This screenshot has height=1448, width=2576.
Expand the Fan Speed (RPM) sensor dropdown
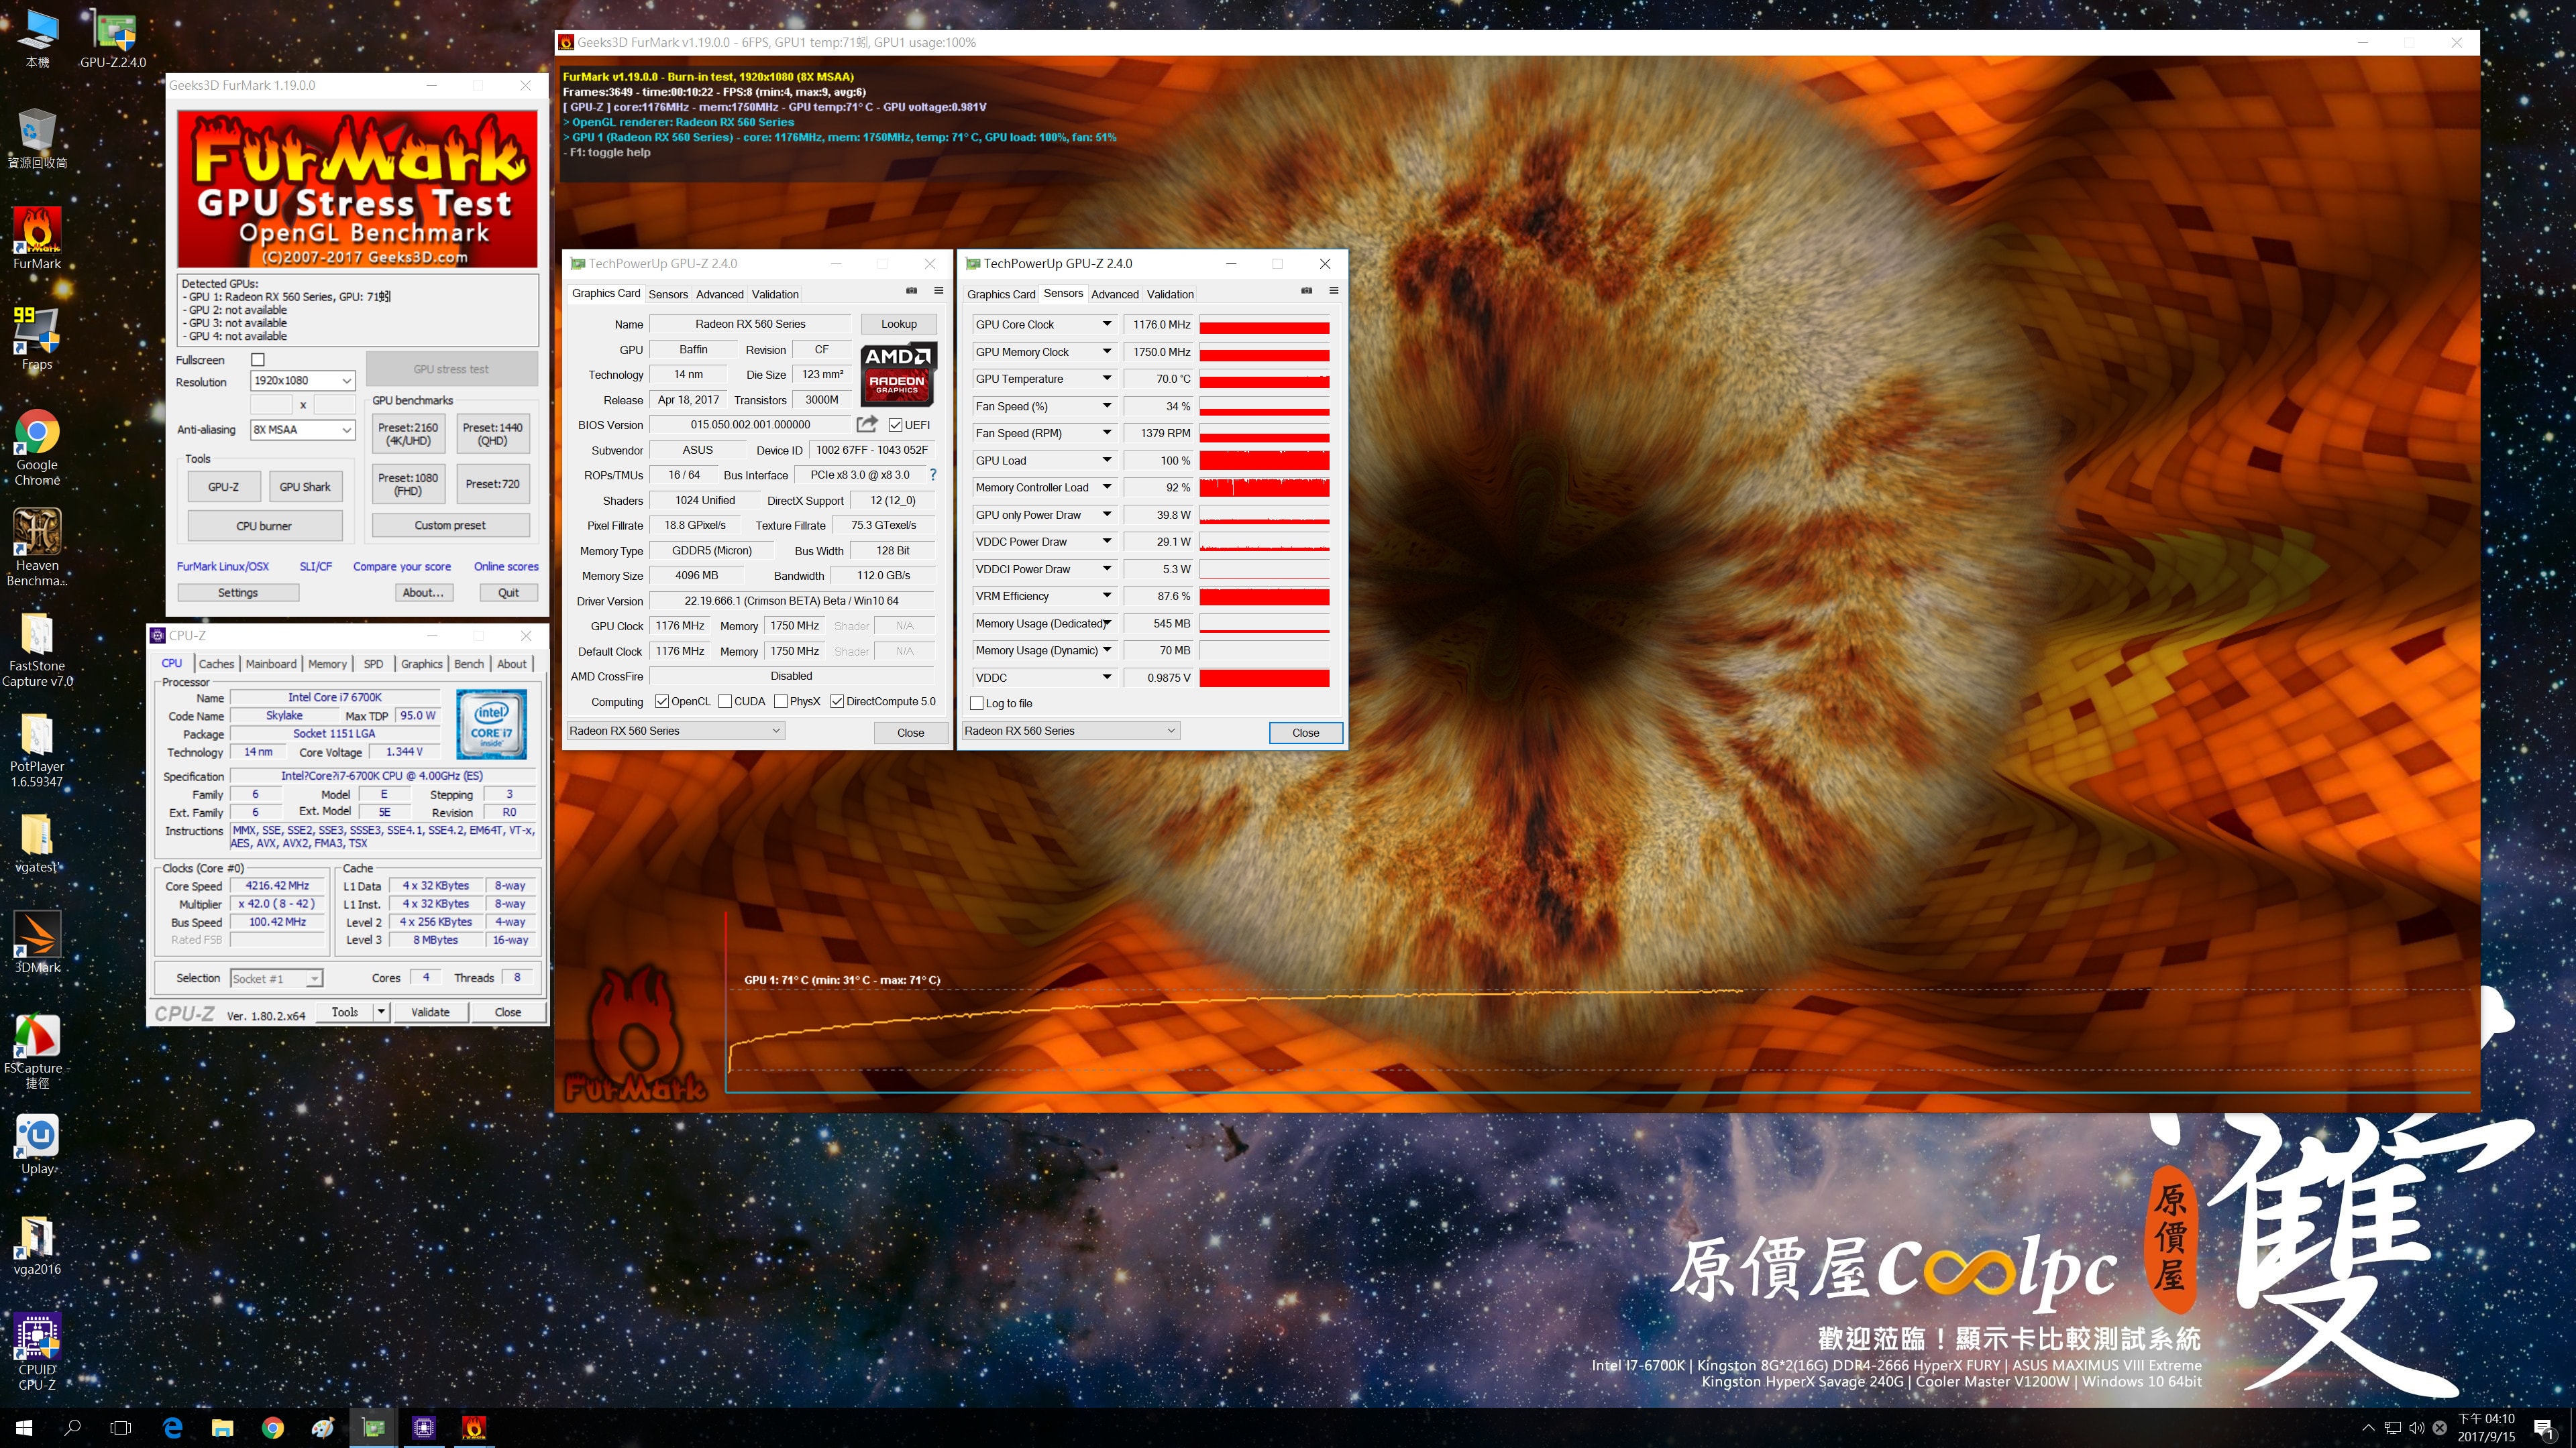click(x=1107, y=432)
